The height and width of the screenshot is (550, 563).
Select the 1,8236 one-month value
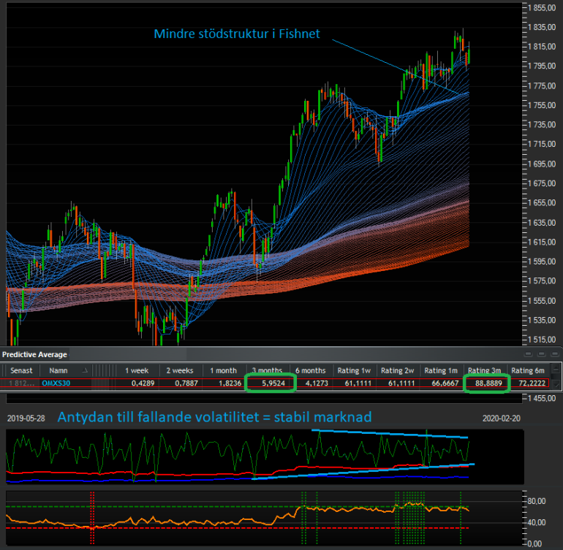click(230, 383)
